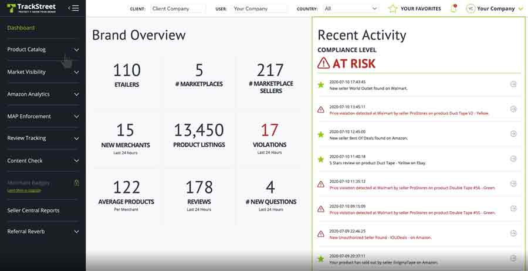528x271 pixels.
Task: Open Seller Central Reports menu item
Action: click(33, 211)
